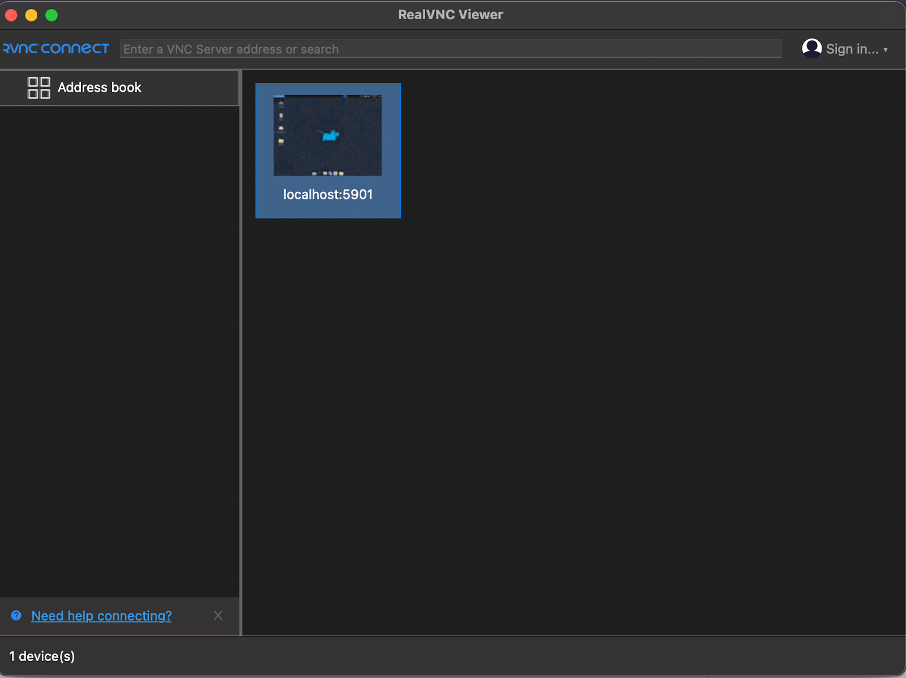
Task: Click the user avatar icon
Action: coord(812,49)
